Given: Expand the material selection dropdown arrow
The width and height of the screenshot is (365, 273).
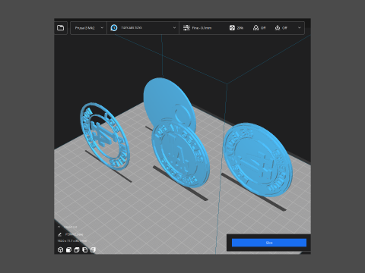Looking at the screenshot, I should tap(174, 28).
